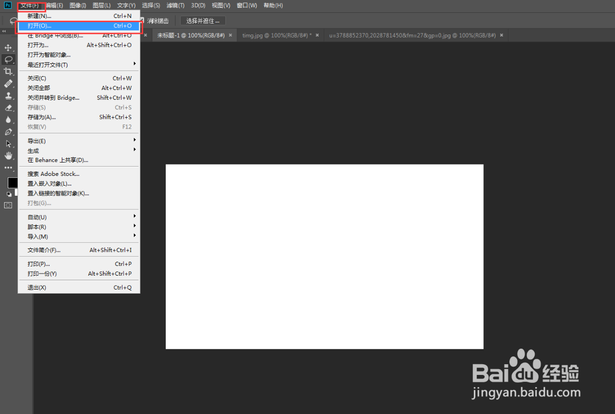
Task: Expand 生成 submenu
Action: point(79,151)
